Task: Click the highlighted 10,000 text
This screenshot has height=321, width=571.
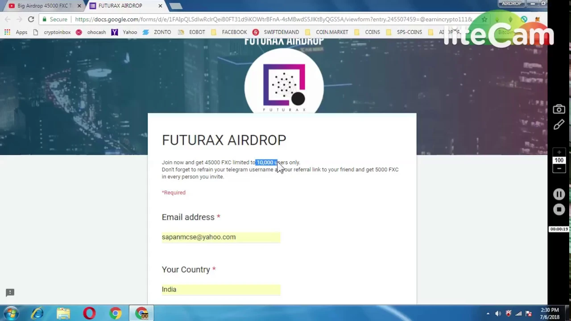Action: click(x=265, y=162)
